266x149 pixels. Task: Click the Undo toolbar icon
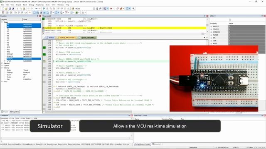29,8
